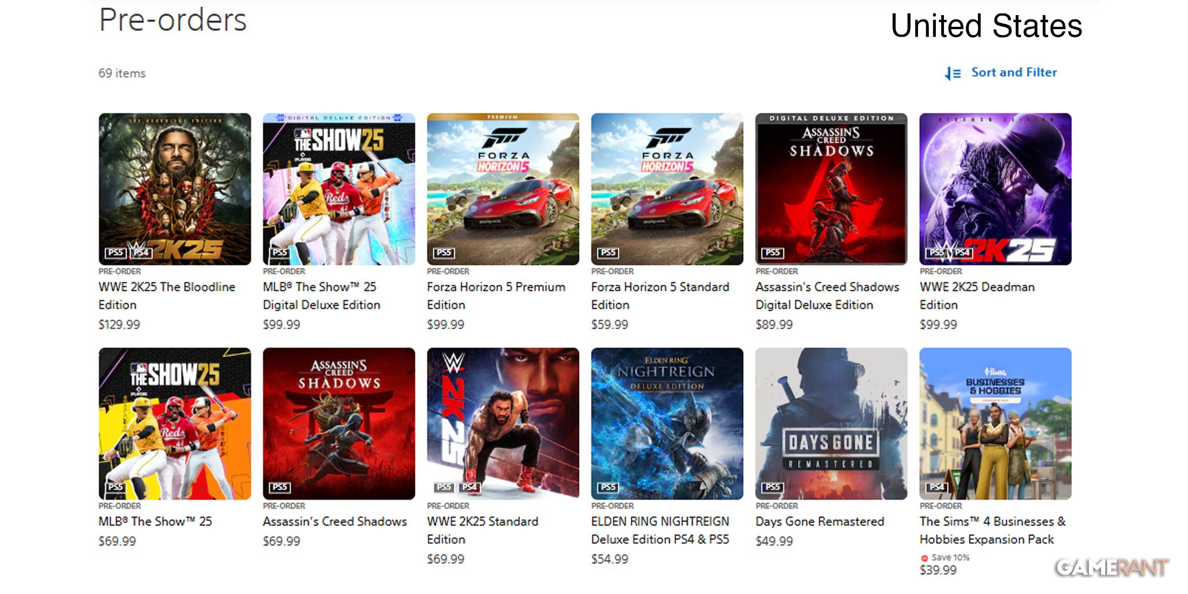Click MLB The Show 25 Digital Deluxe Edition title
This screenshot has height=594, width=1188.
tap(322, 296)
